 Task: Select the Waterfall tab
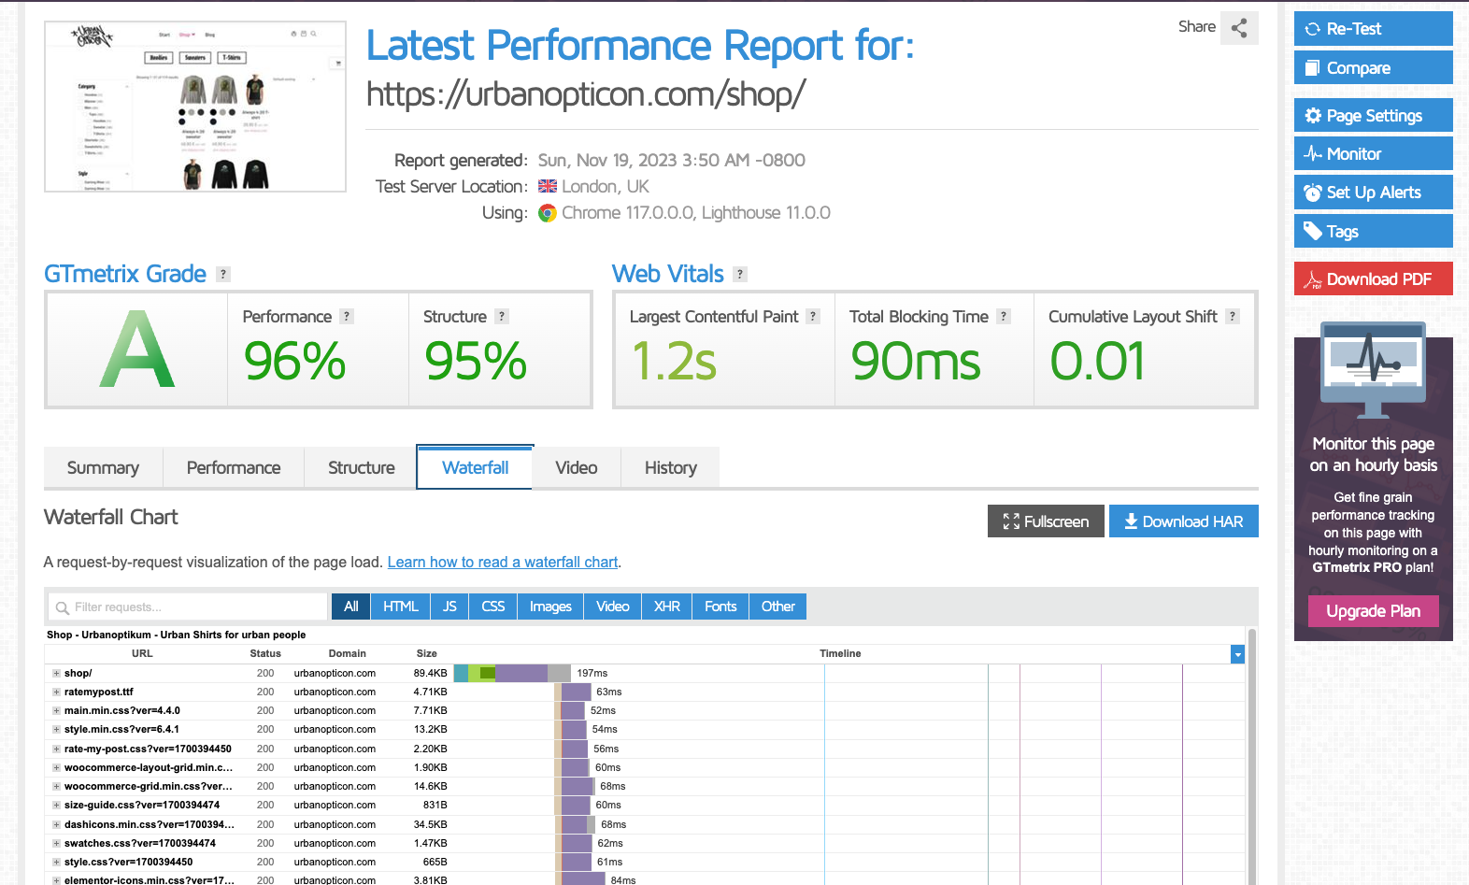pos(475,467)
